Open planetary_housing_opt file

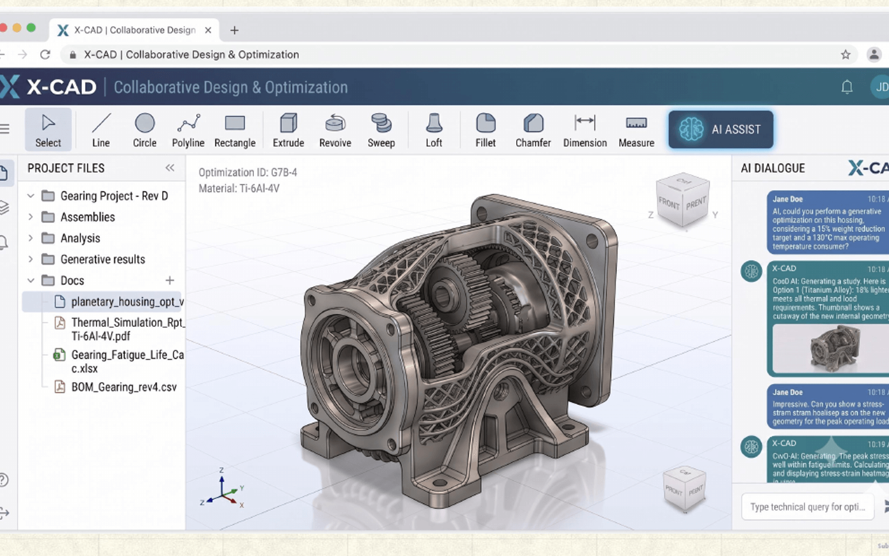coord(102,301)
